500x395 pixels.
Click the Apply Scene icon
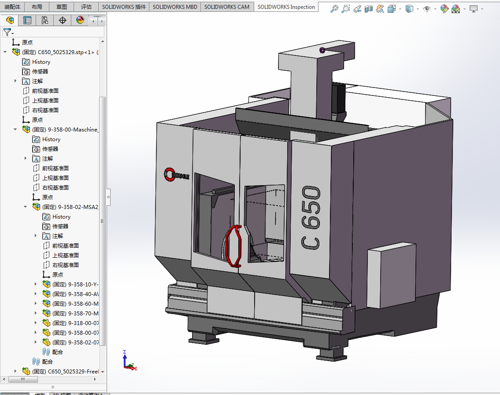tap(456, 9)
